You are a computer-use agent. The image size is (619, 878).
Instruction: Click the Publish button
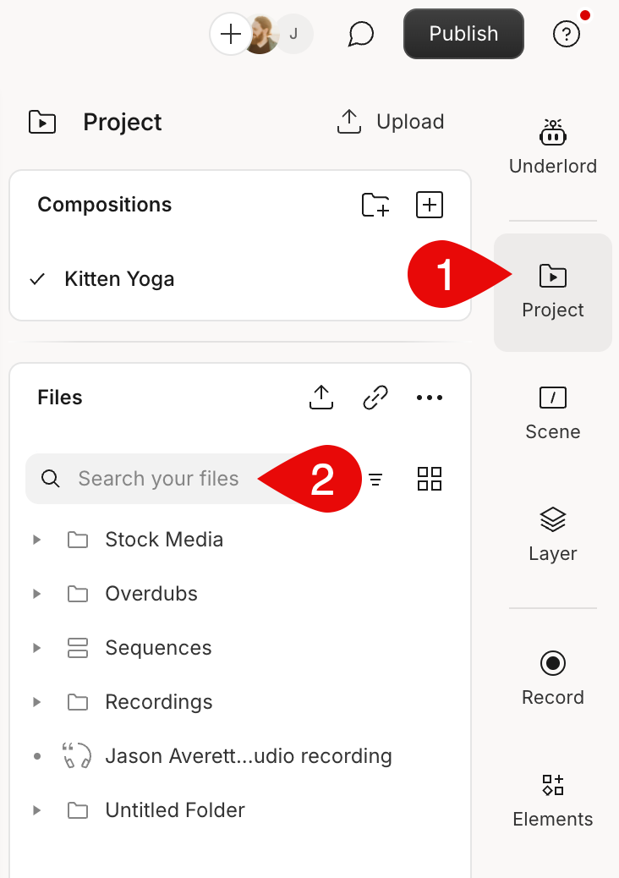point(463,34)
